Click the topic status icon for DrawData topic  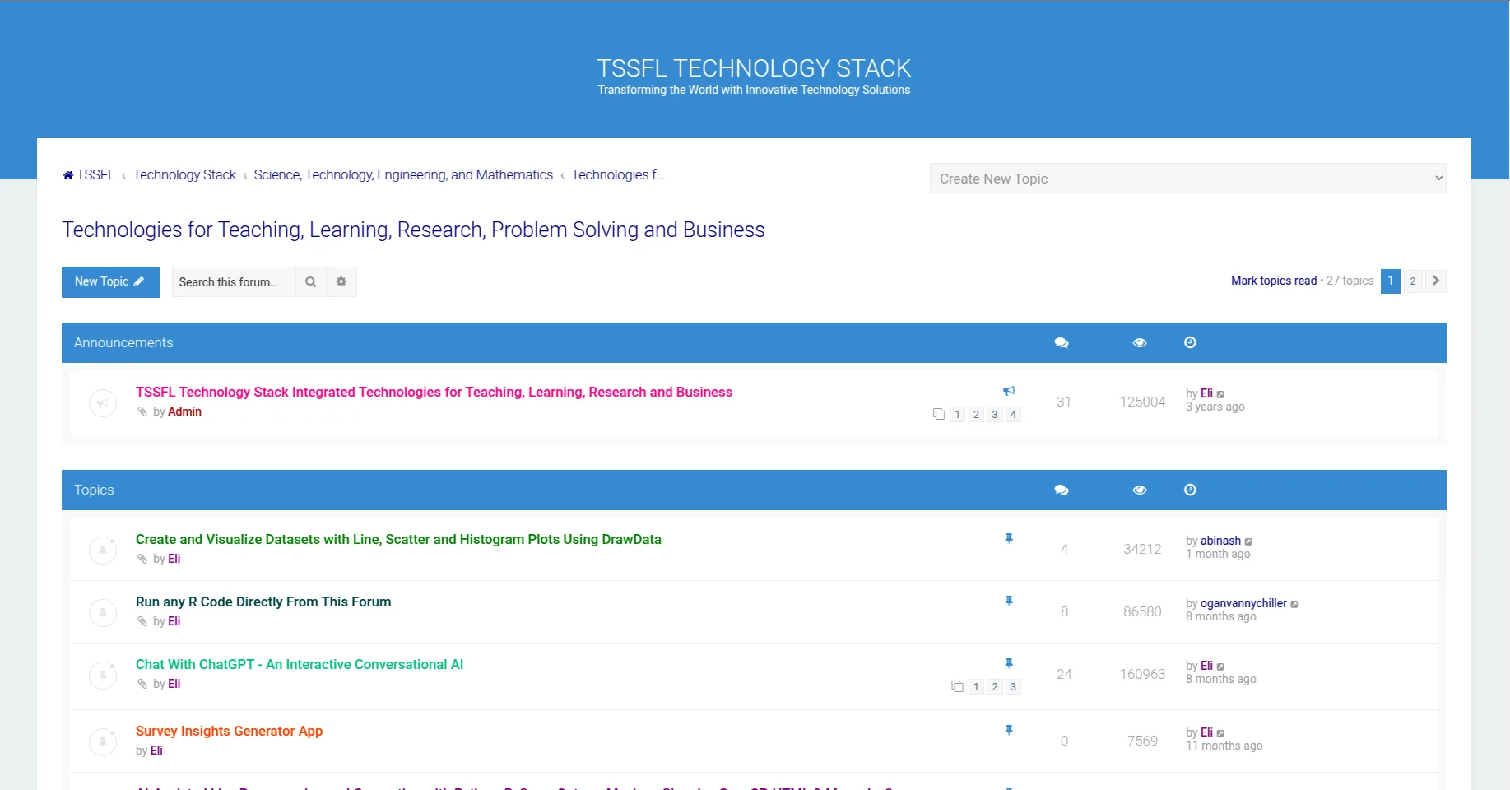(103, 550)
